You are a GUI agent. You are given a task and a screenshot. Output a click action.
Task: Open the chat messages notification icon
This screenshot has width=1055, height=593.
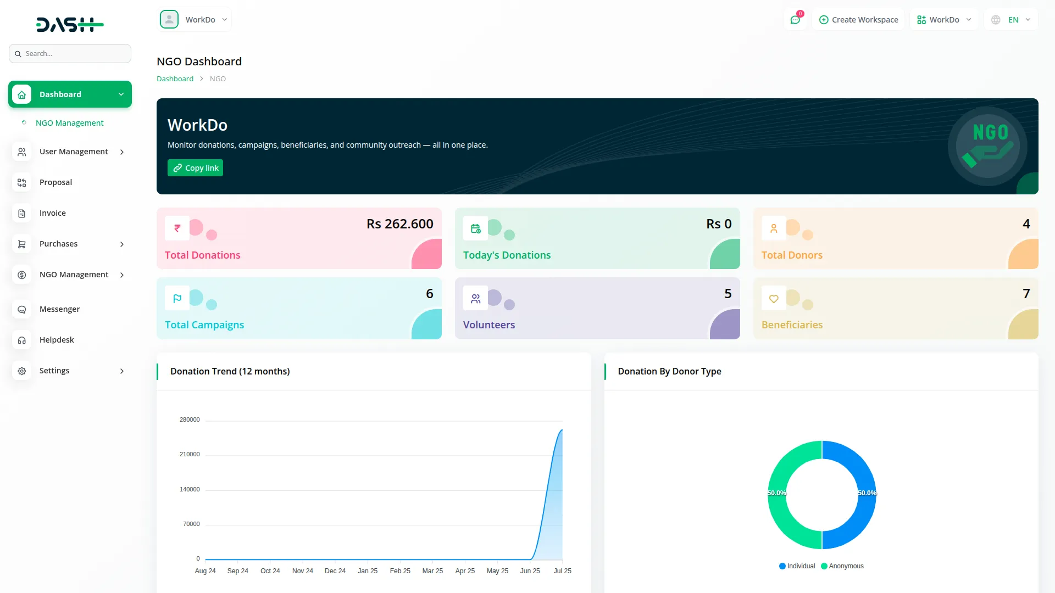click(795, 20)
